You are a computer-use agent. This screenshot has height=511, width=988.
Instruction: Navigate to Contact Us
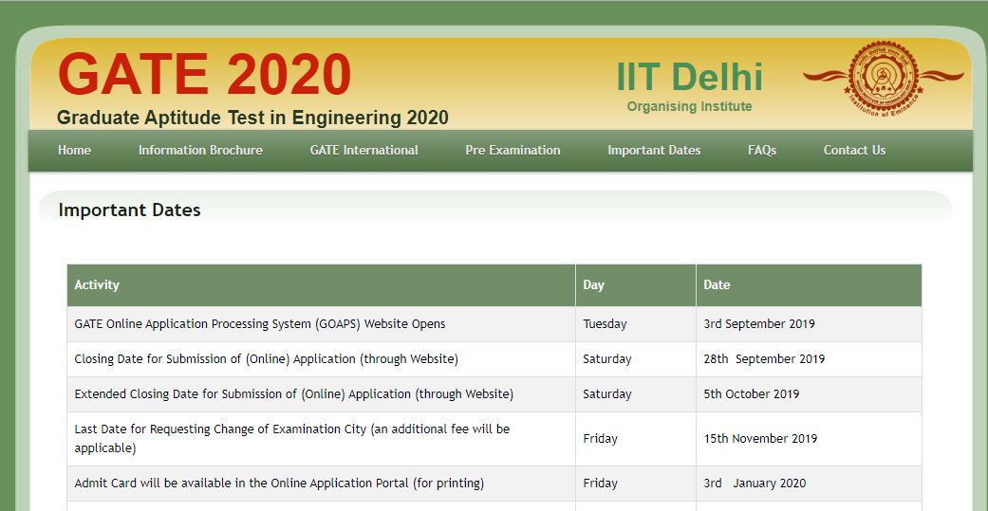(854, 150)
